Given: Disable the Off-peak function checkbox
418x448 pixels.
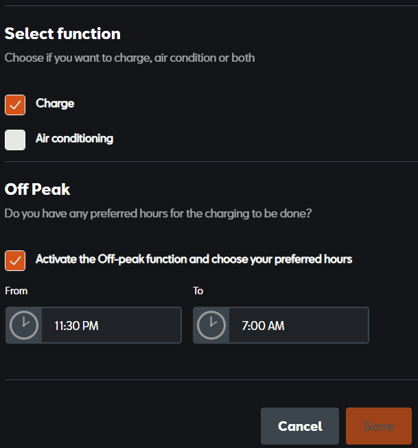Looking at the screenshot, I should coord(15,260).
